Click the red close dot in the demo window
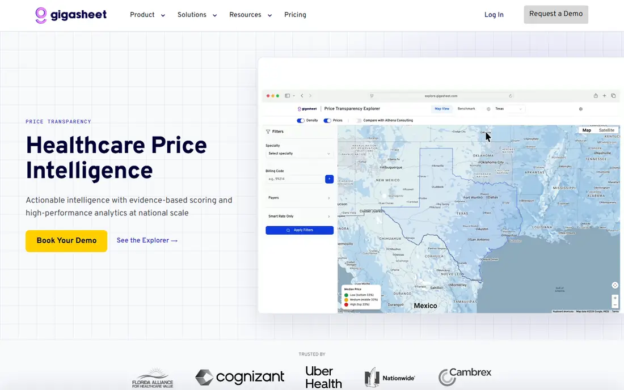Viewport: 624px width, 390px height. click(x=268, y=96)
